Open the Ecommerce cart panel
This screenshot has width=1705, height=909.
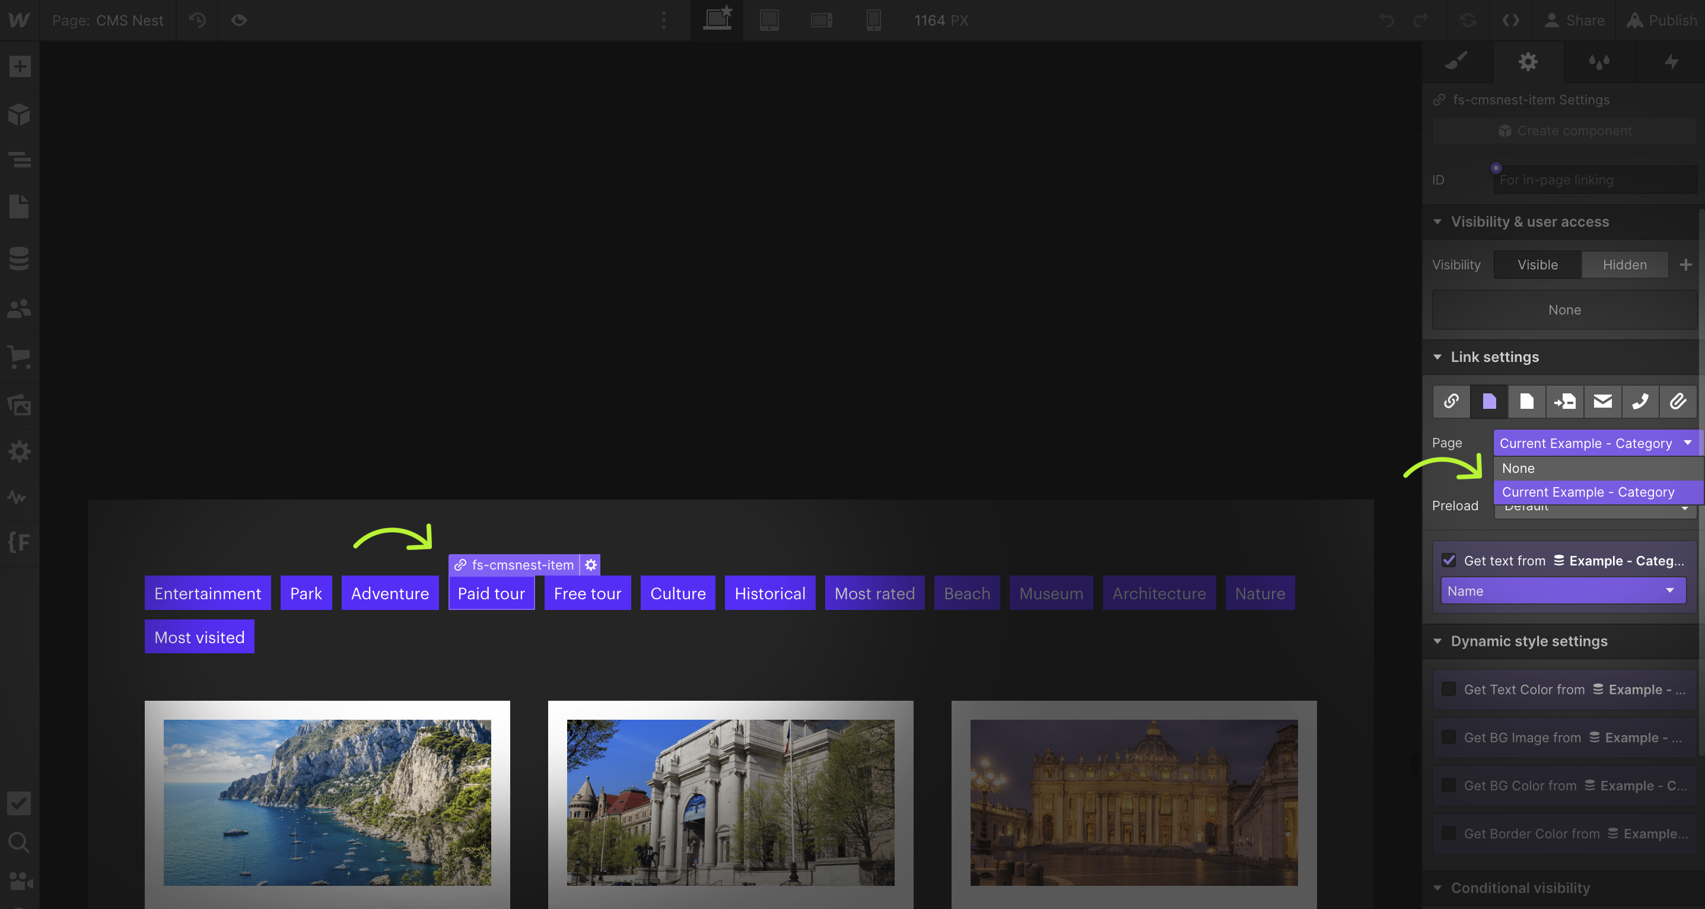tap(20, 358)
